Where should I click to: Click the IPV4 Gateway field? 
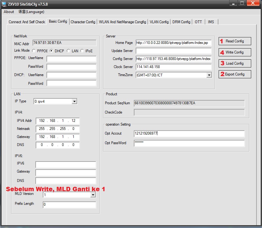pos(58,137)
